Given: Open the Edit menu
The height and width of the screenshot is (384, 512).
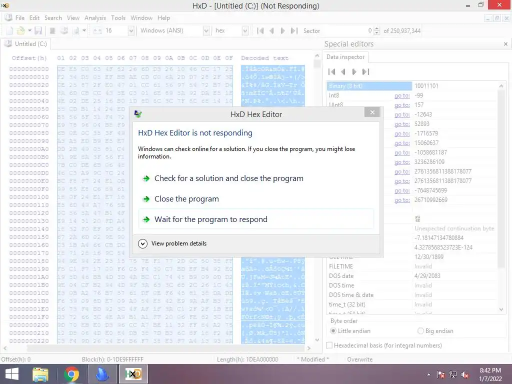Looking at the screenshot, I should point(34,18).
